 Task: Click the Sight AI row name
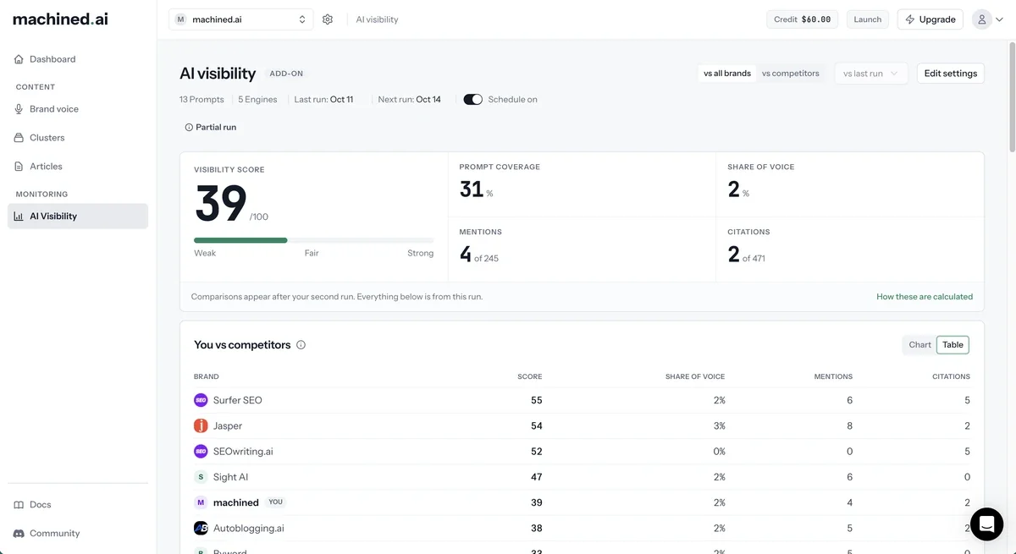pyautogui.click(x=231, y=477)
